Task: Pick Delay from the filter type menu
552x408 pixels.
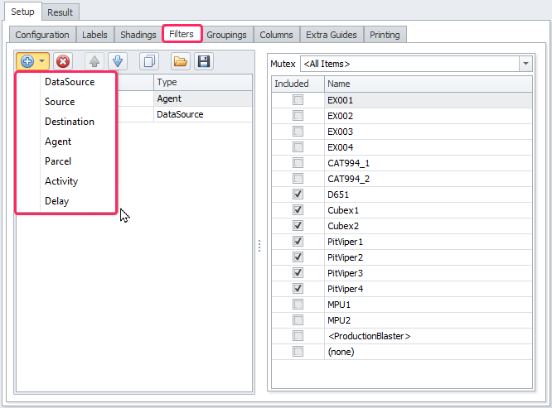Action: coord(57,201)
